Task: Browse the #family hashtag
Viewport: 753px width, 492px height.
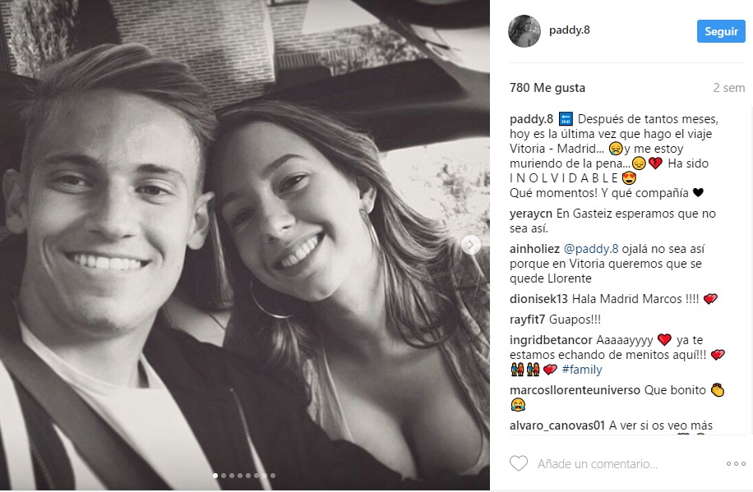Action: [x=582, y=370]
